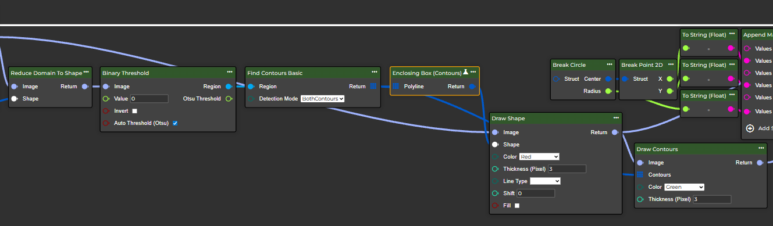Click Radius output port of Break Circle
773x226 pixels.
608,91
